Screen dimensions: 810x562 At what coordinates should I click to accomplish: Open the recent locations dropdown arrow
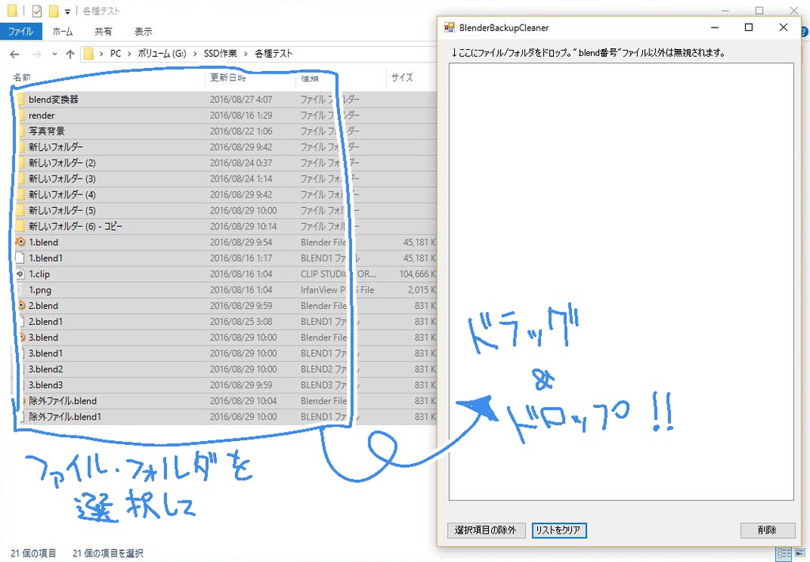click(55, 54)
